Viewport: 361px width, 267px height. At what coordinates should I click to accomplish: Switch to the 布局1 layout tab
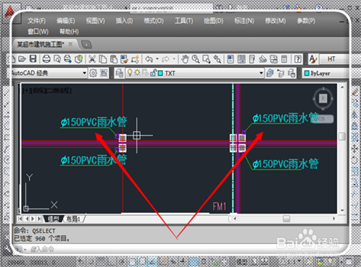[x=73, y=219]
